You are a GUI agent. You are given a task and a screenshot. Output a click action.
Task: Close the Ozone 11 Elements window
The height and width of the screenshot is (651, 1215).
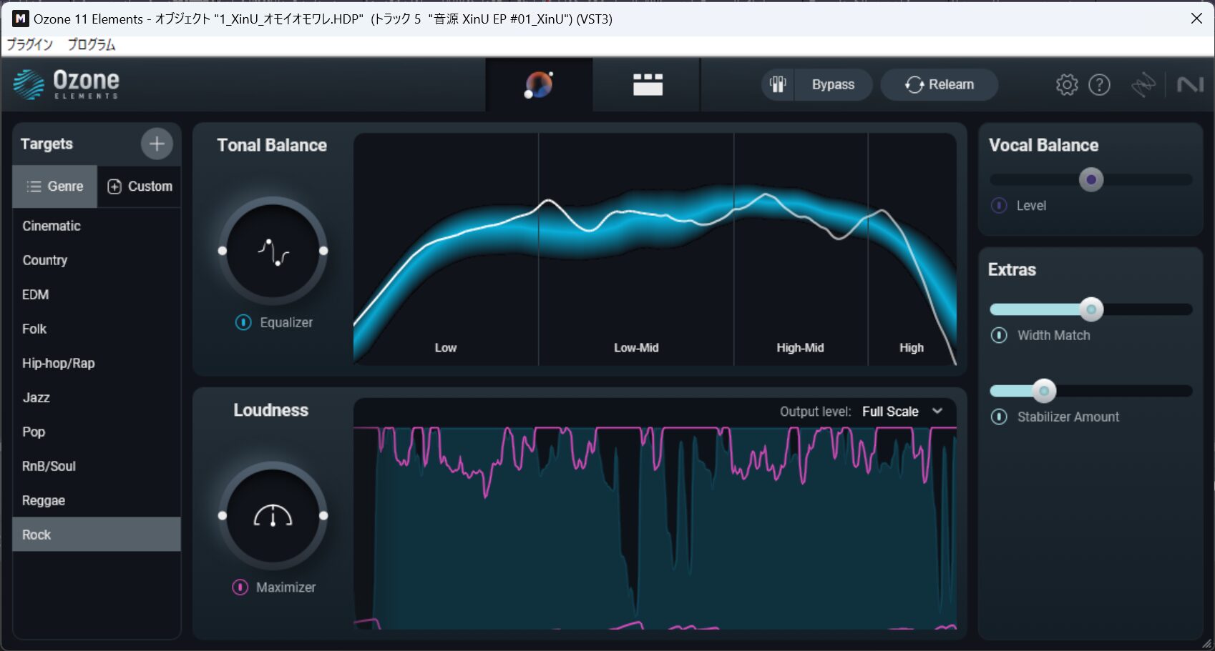[1196, 19]
